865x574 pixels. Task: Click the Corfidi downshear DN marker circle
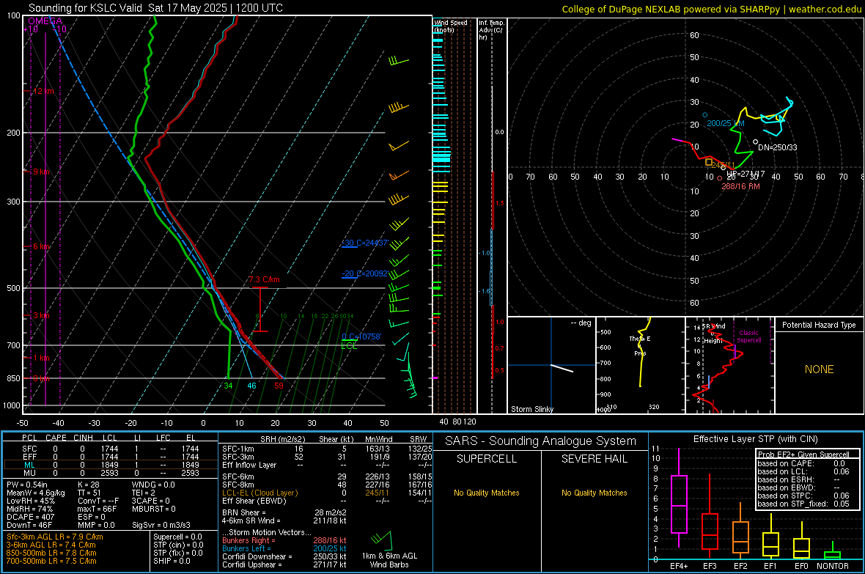(x=755, y=141)
